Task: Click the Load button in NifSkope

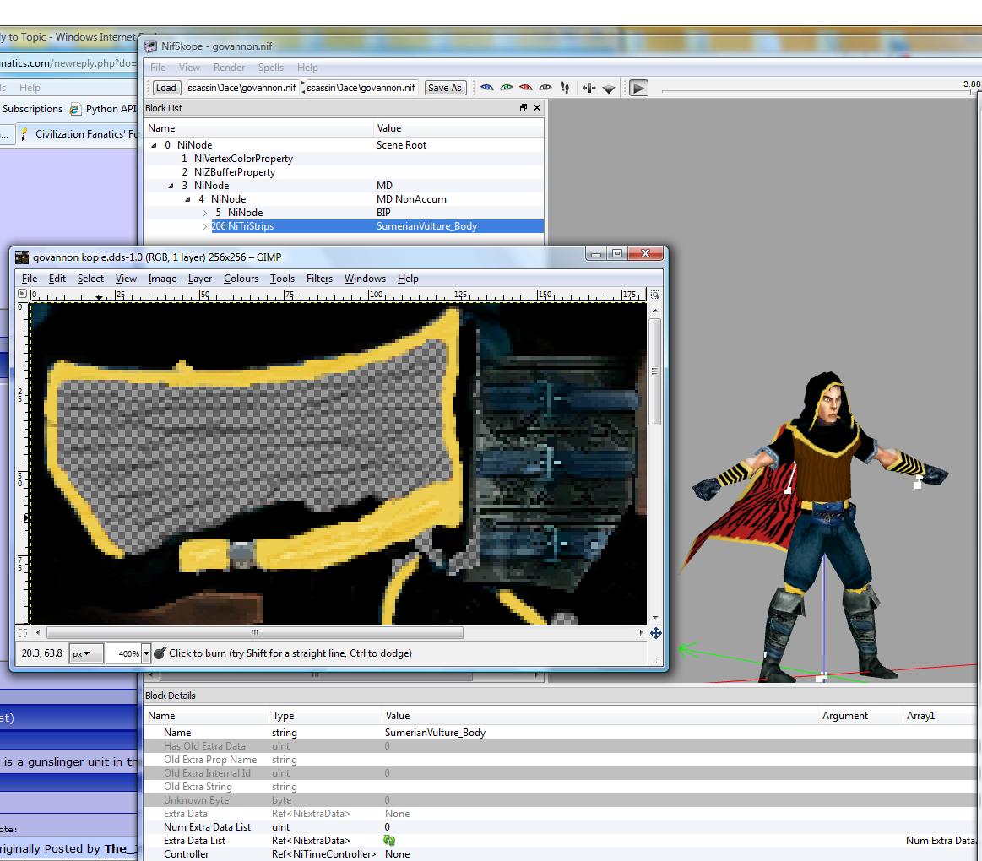Action: click(166, 88)
